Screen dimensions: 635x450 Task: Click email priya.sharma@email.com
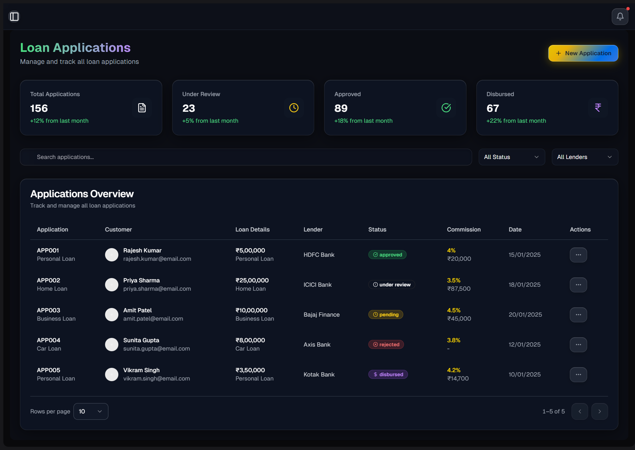pyautogui.click(x=157, y=289)
